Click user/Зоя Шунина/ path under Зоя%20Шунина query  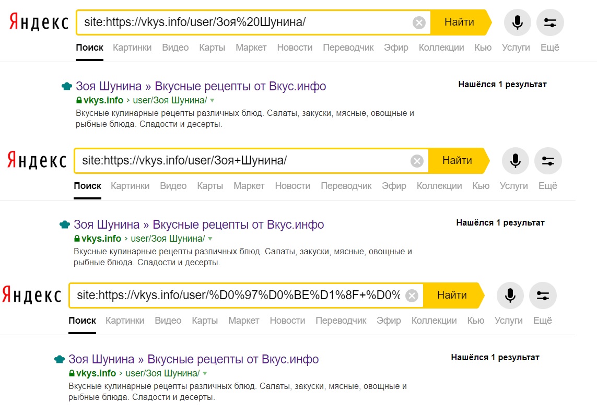click(x=170, y=100)
